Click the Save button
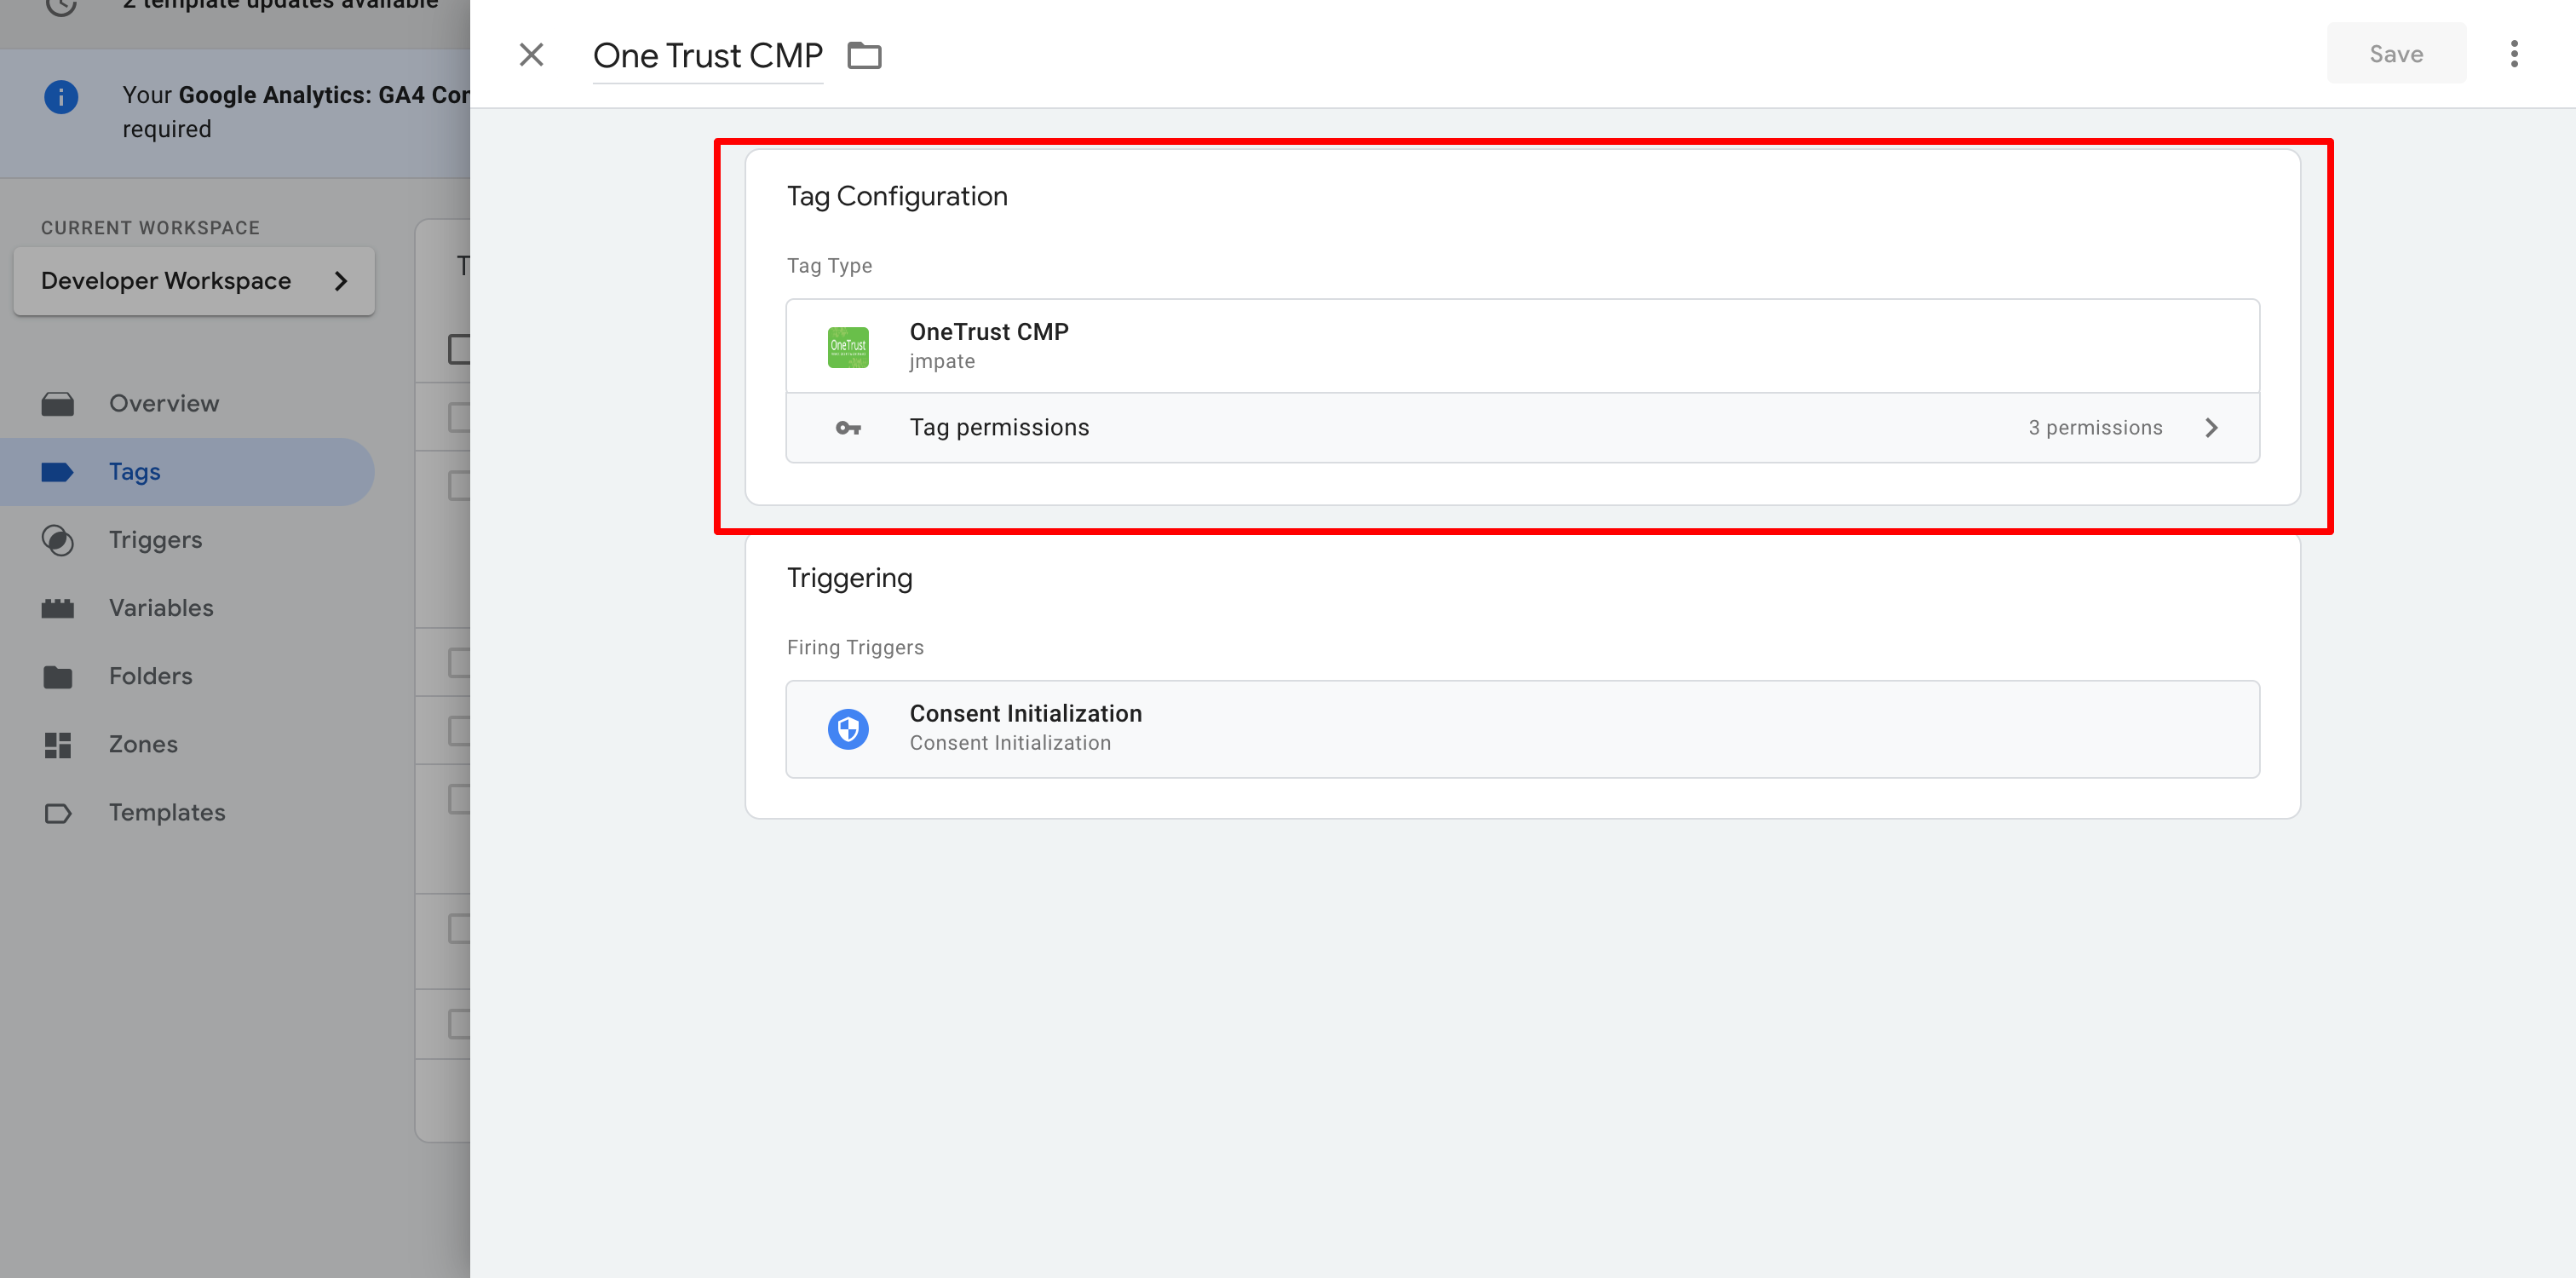This screenshot has height=1278, width=2576. pos(2396,54)
